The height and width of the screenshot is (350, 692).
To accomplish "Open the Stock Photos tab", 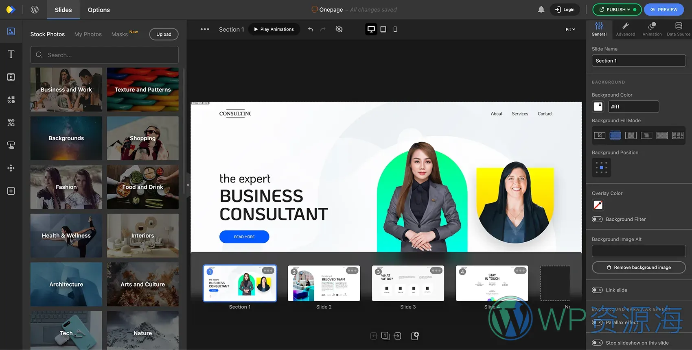I will [48, 34].
